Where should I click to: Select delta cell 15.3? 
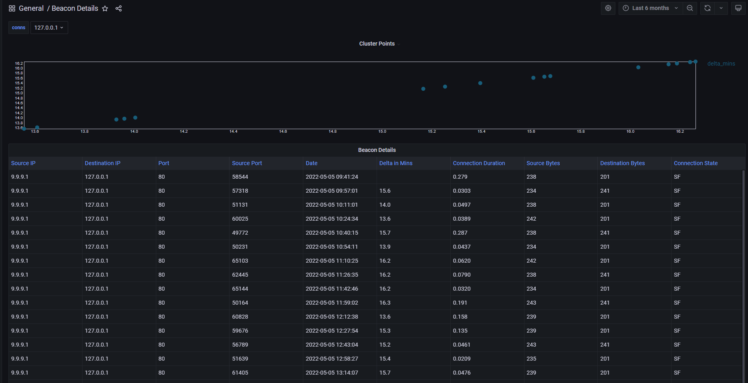tap(413, 331)
